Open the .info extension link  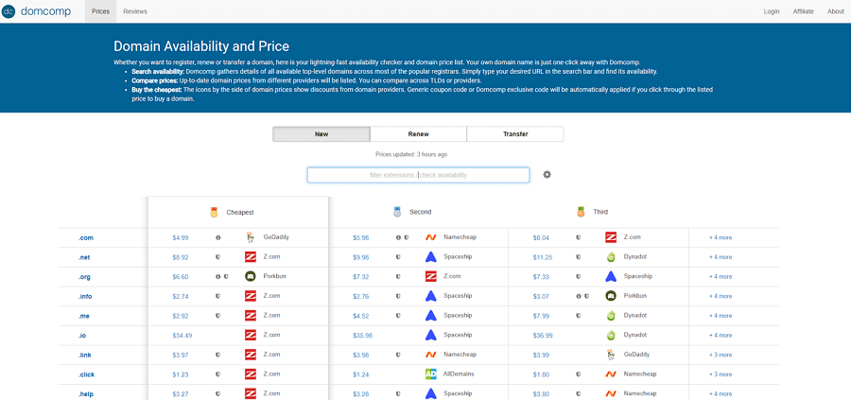(84, 296)
